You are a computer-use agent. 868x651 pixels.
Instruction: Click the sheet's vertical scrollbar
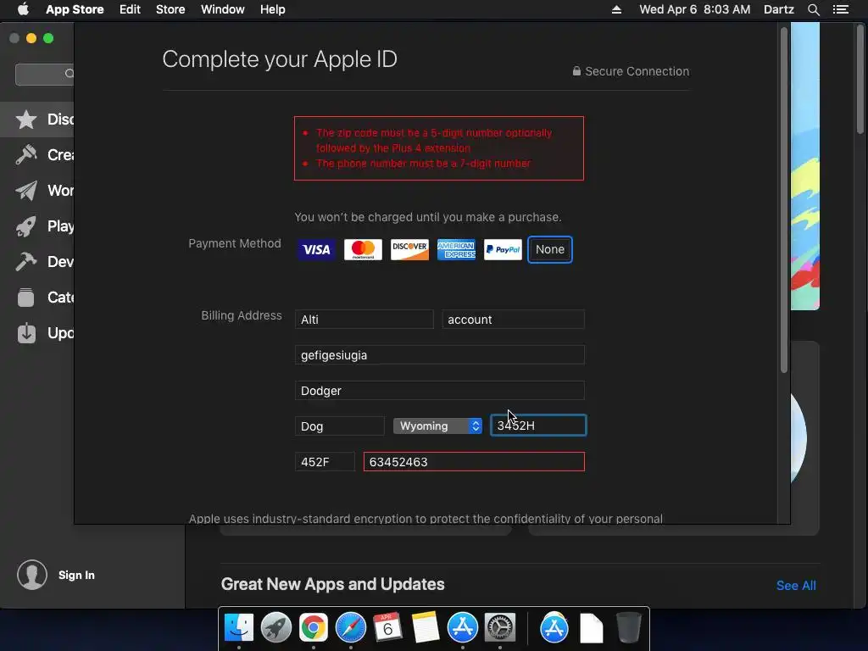click(783, 199)
